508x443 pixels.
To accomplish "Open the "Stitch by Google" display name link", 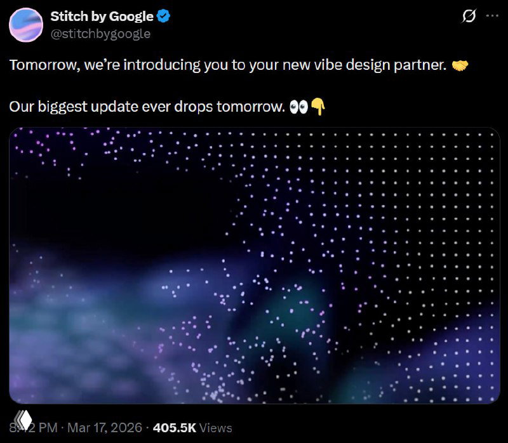I will (102, 17).
